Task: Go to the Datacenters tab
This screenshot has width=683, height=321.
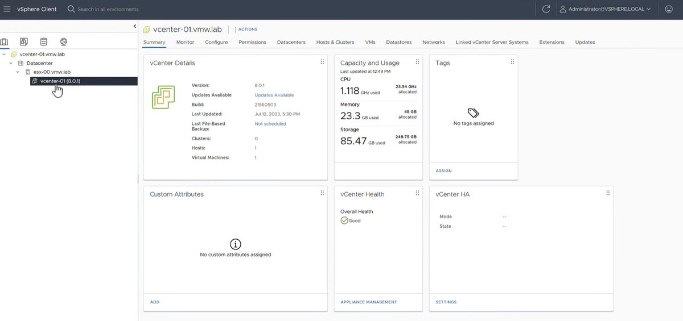Action: tap(291, 42)
